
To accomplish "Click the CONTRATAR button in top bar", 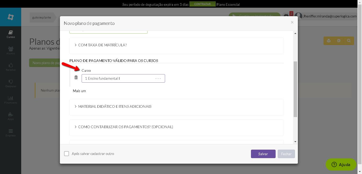I will coord(202,4).
